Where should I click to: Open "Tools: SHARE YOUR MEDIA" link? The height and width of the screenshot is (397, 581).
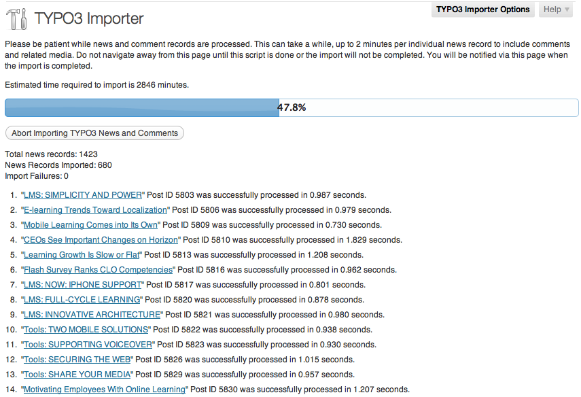(77, 375)
